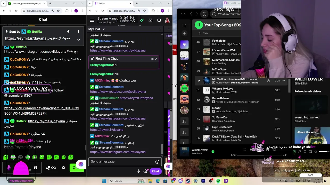Image resolution: width=330 pixels, height=185 pixels.
Task: Seek Spotify track progress bar
Action: [259, 155]
